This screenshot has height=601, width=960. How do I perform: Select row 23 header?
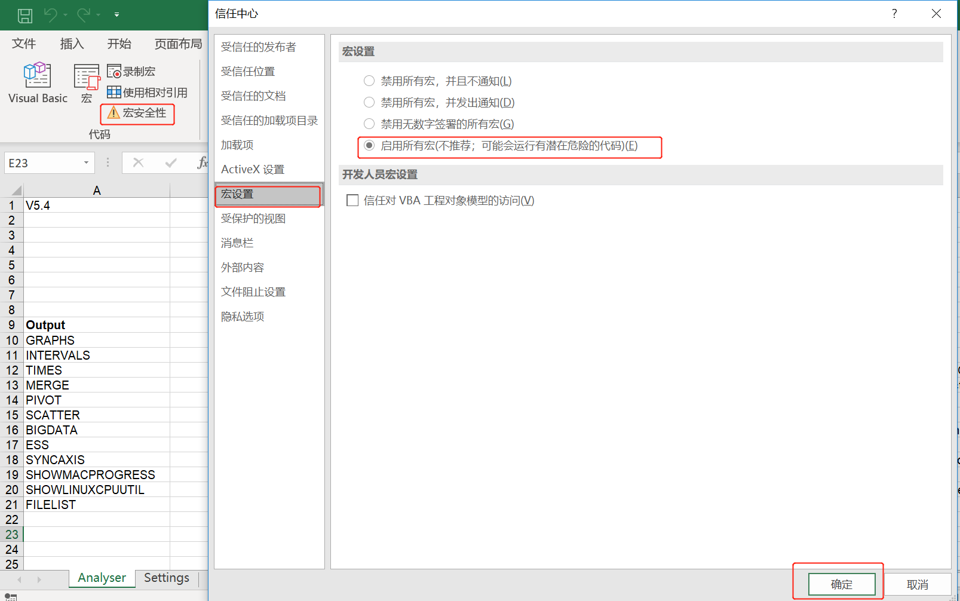(12, 534)
